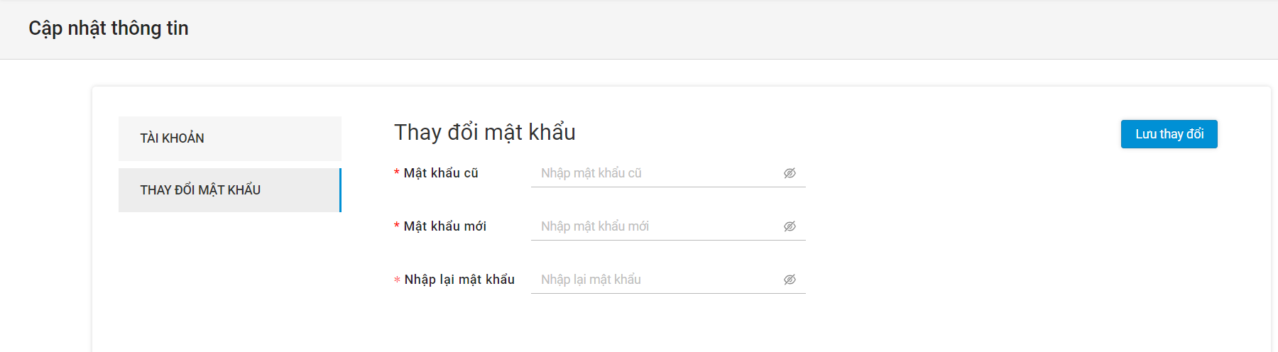Reveal the re-entered password via its eye icon
Screen dimensions: 1278x352
tap(790, 280)
